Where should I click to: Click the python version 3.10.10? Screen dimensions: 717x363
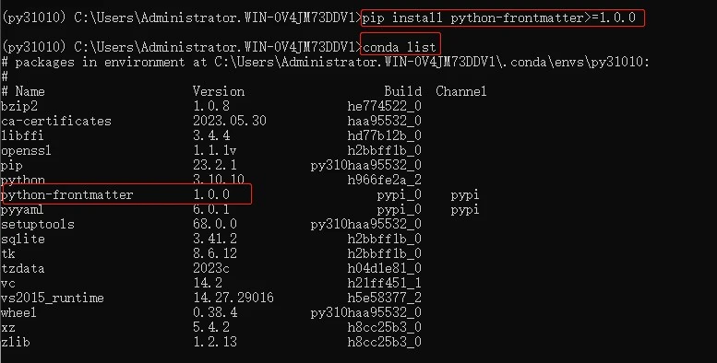(219, 180)
